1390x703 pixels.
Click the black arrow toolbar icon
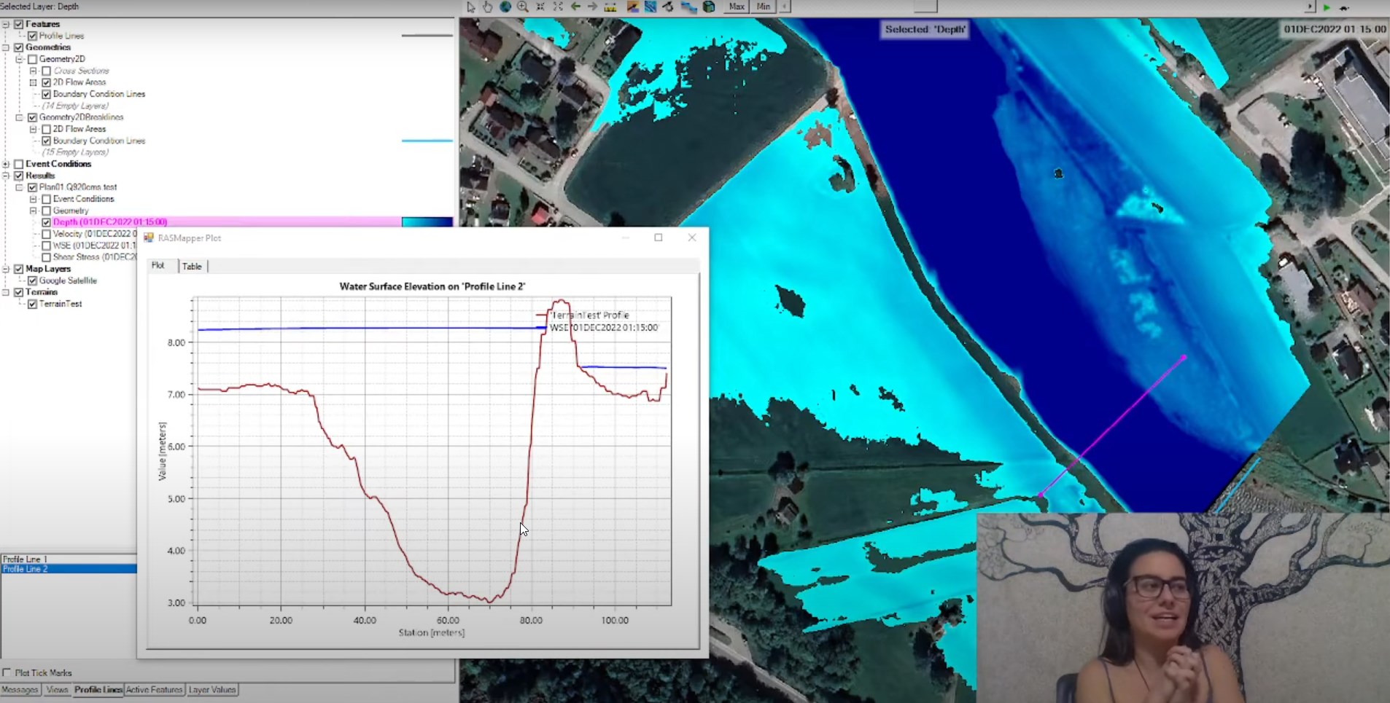coord(668,7)
